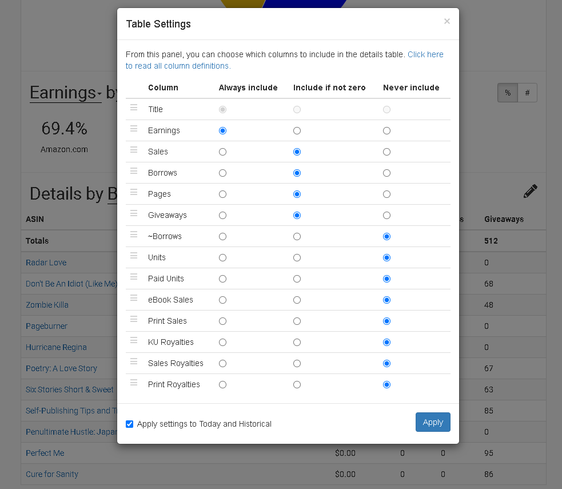
Task: Set Borrows to Never include
Action: 386,173
